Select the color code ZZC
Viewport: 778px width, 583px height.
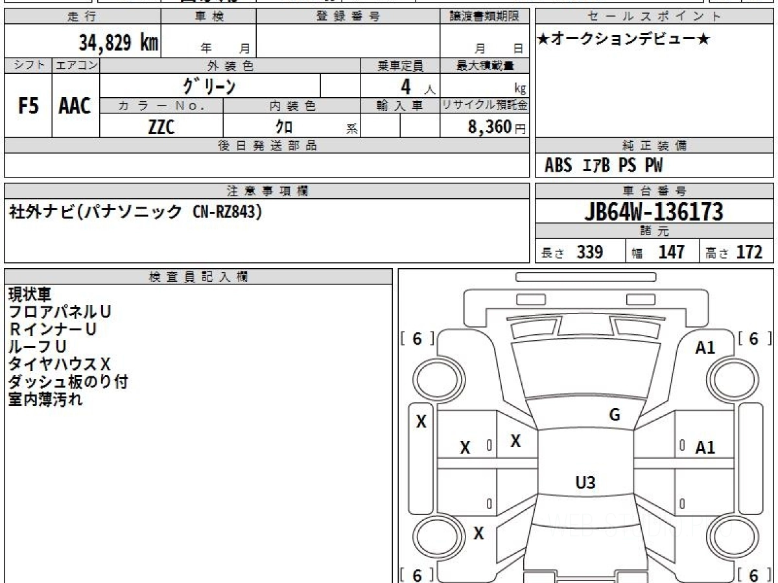pyautogui.click(x=161, y=126)
